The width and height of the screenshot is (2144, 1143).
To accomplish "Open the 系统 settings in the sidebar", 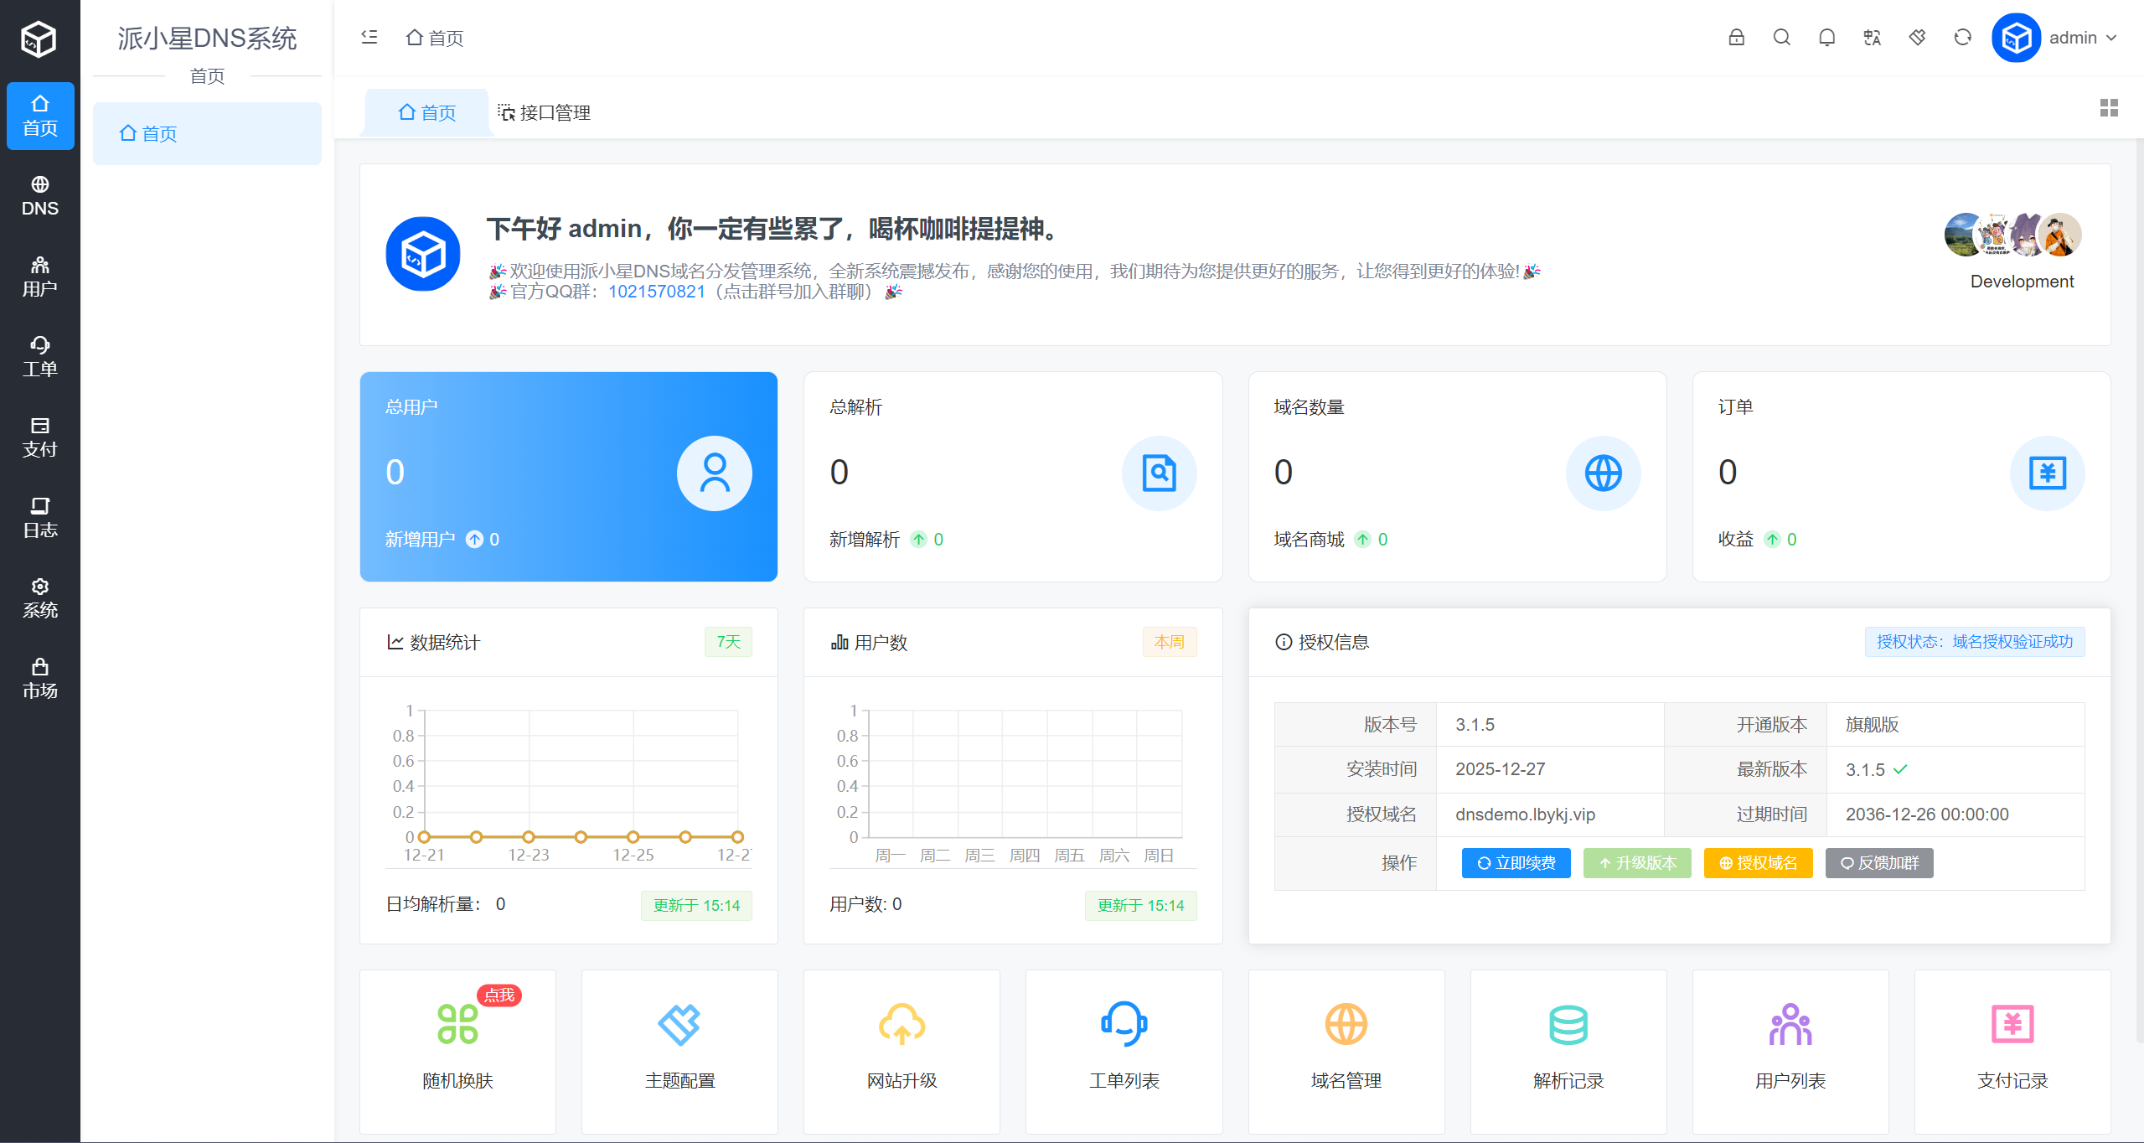I will pyautogui.click(x=39, y=597).
